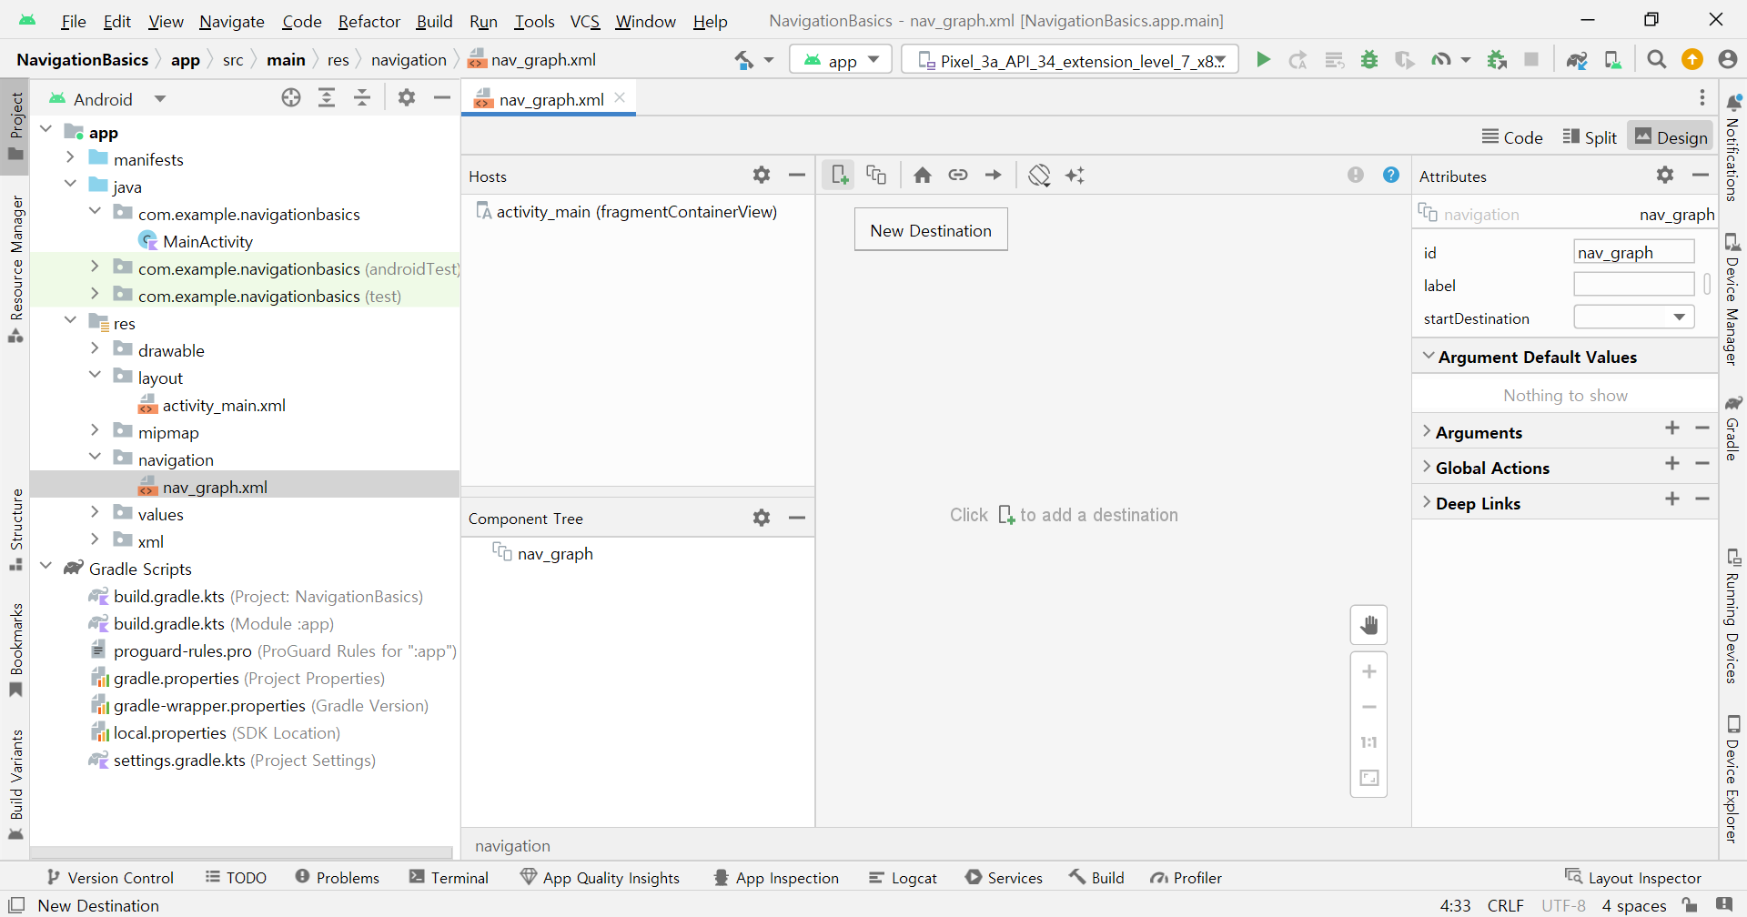This screenshot has height=917, width=1747.
Task: Collapse Argument Default Values section
Action: (x=1429, y=357)
